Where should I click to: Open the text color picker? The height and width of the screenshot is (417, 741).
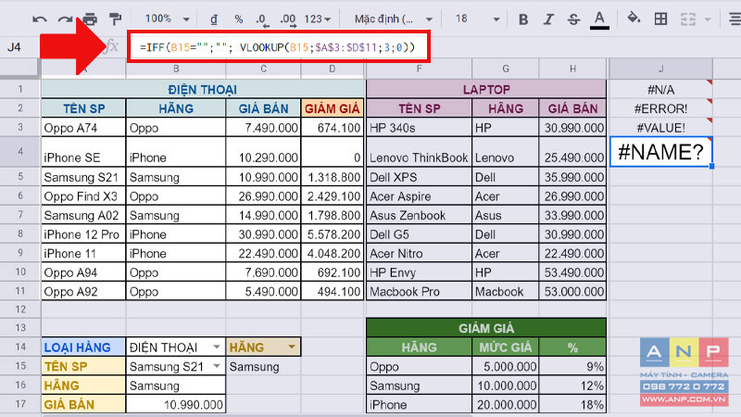tap(599, 19)
